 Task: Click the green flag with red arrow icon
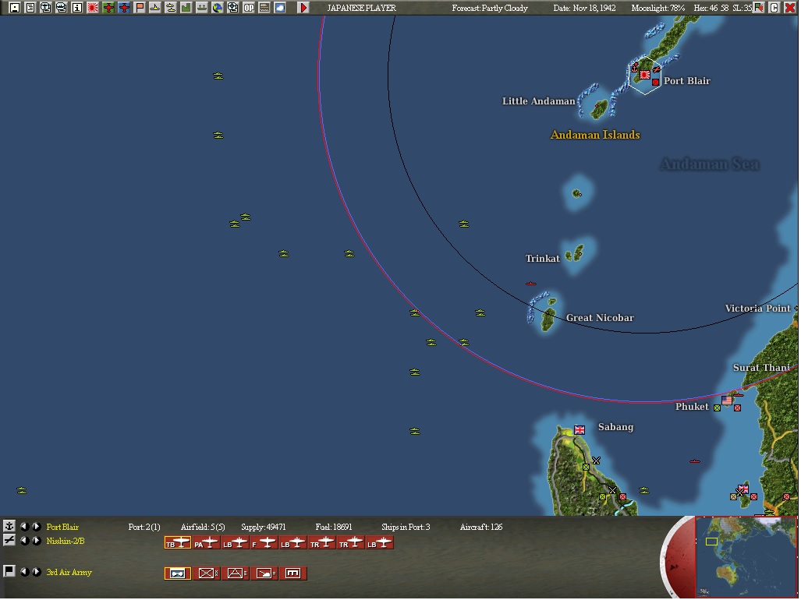click(759, 8)
